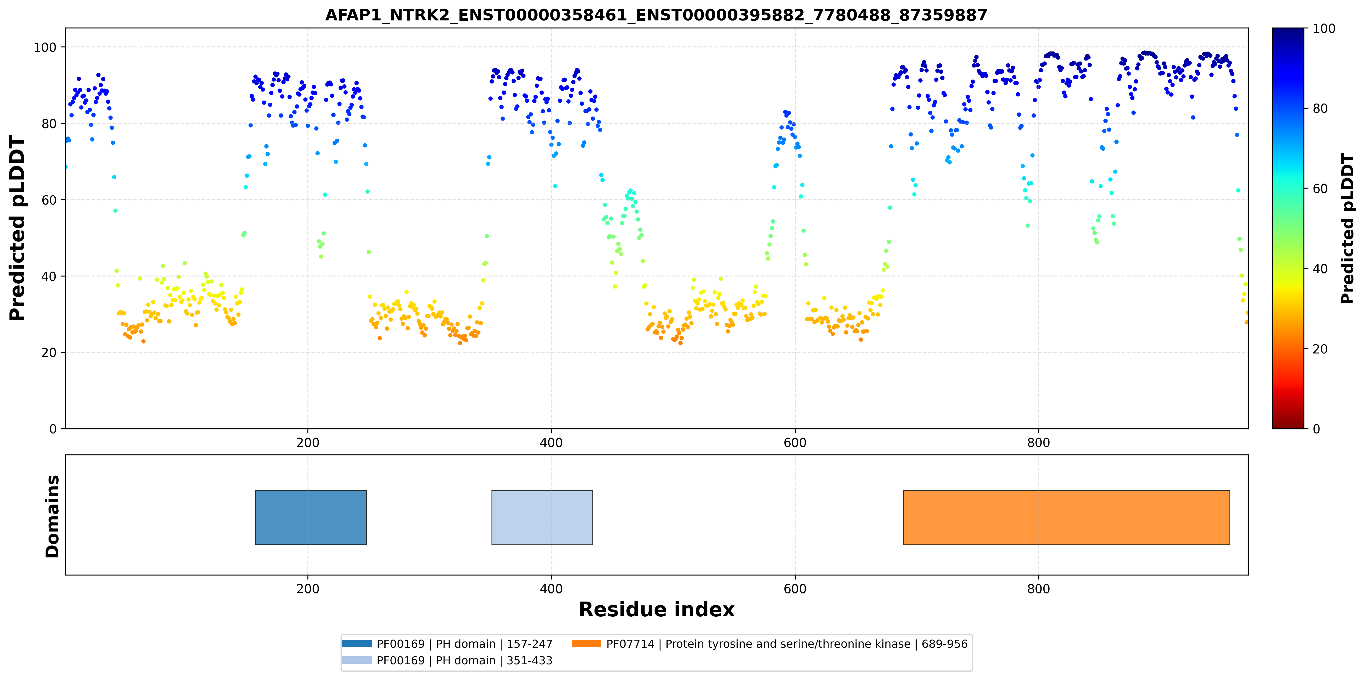This screenshot has width=1365, height=680.
Task: Select the orange kinase domain bar
Action: pos(1067,517)
